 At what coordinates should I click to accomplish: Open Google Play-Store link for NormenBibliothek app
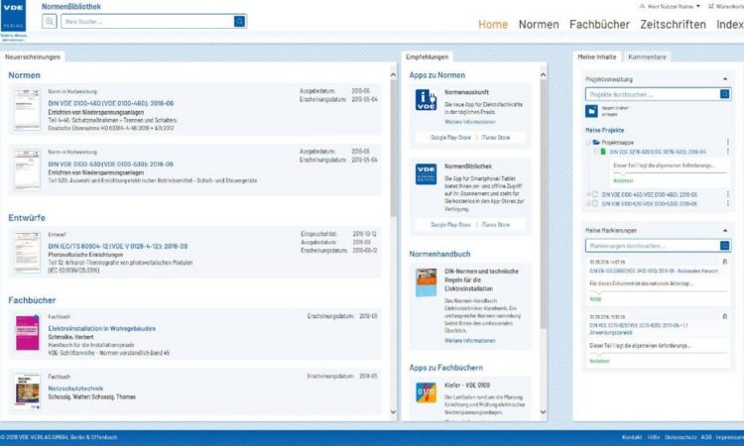tap(450, 225)
